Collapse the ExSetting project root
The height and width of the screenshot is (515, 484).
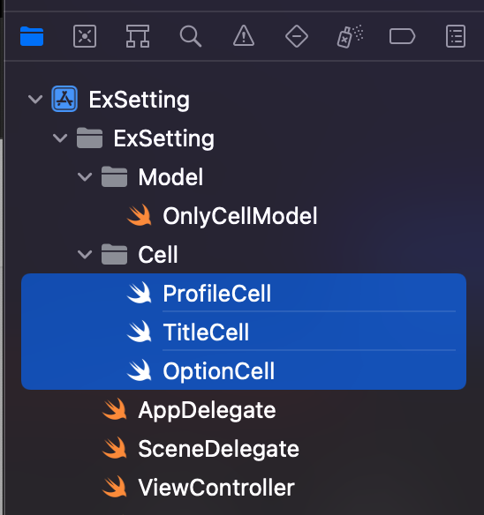tap(35, 99)
